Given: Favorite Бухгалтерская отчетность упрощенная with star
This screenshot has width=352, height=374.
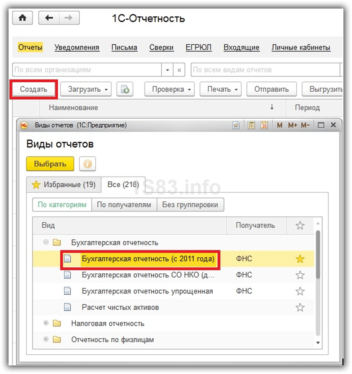Looking at the screenshot, I should [300, 291].
